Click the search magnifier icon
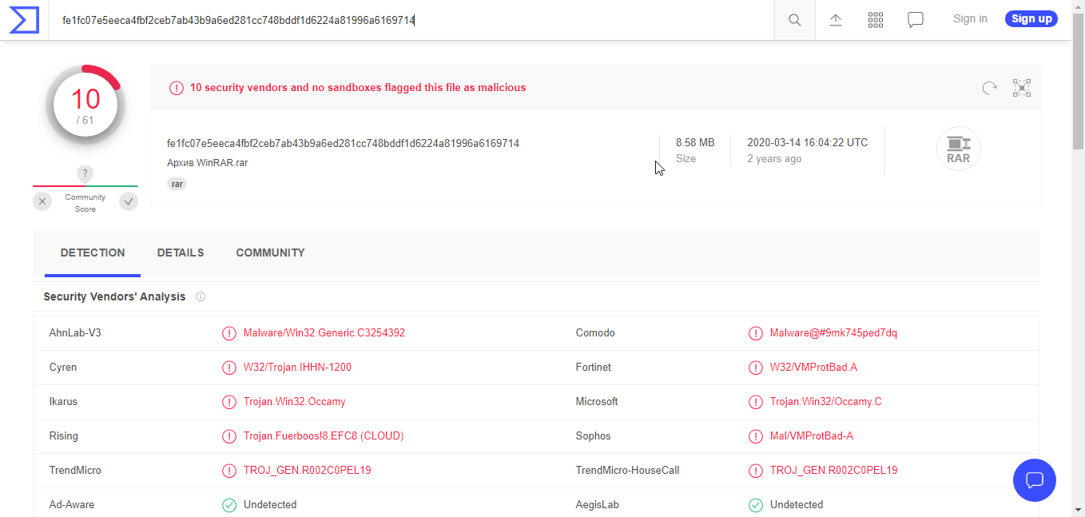 pyautogui.click(x=795, y=20)
